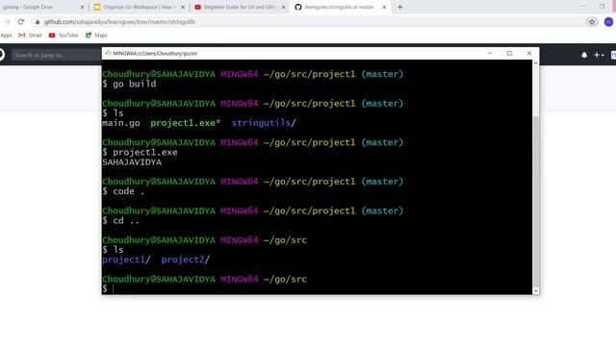Expand the GitHub plus create-new dropdown

point(599,56)
